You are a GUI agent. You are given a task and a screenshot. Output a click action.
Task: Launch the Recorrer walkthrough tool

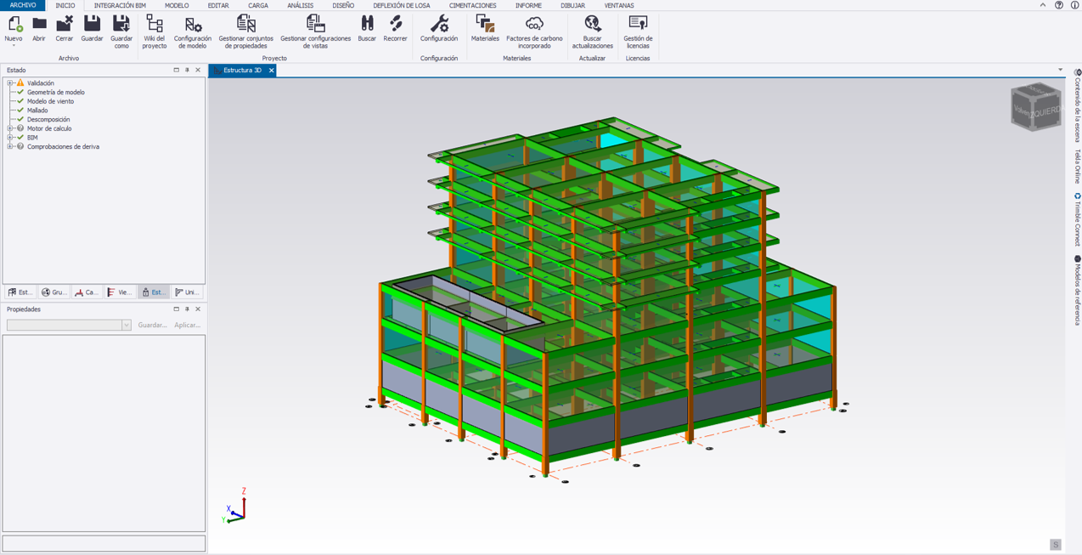(x=395, y=25)
